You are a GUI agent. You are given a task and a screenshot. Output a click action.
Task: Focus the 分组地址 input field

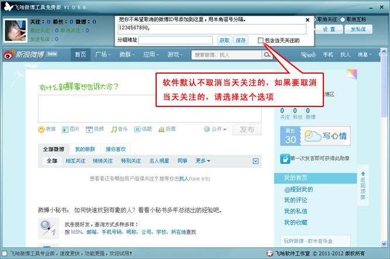(x=175, y=40)
